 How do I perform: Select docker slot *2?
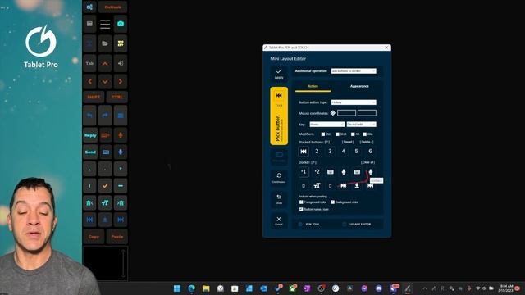(317, 172)
